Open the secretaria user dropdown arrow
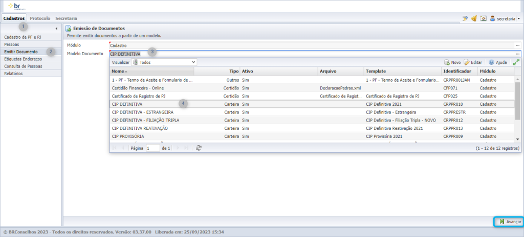The height and width of the screenshot is (237, 524). coord(519,19)
